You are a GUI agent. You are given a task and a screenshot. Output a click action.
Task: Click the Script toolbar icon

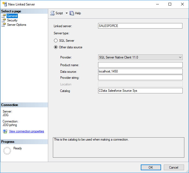click(52, 13)
